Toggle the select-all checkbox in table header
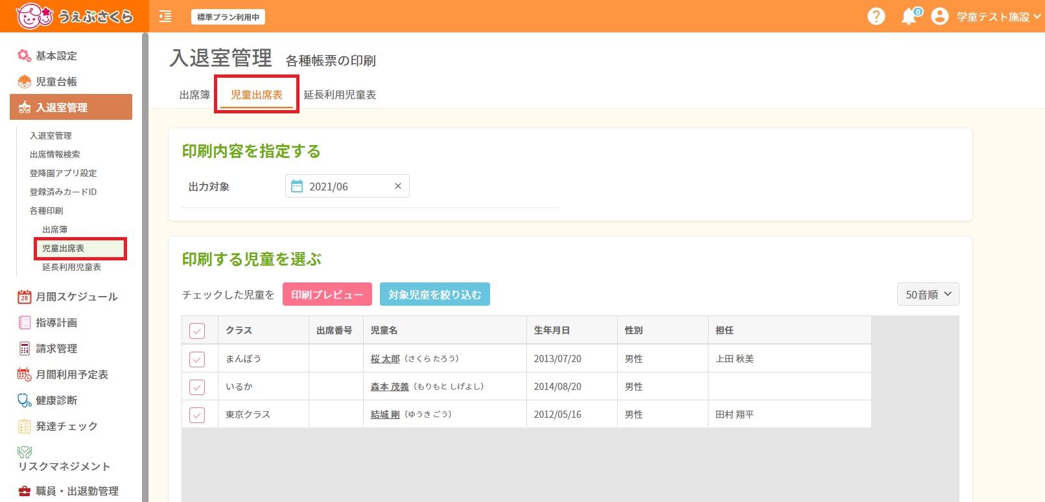Screen dimensions: 1045x502 click(x=197, y=330)
